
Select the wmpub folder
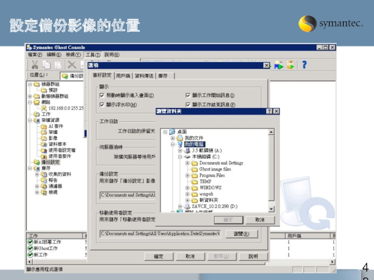click(206, 194)
